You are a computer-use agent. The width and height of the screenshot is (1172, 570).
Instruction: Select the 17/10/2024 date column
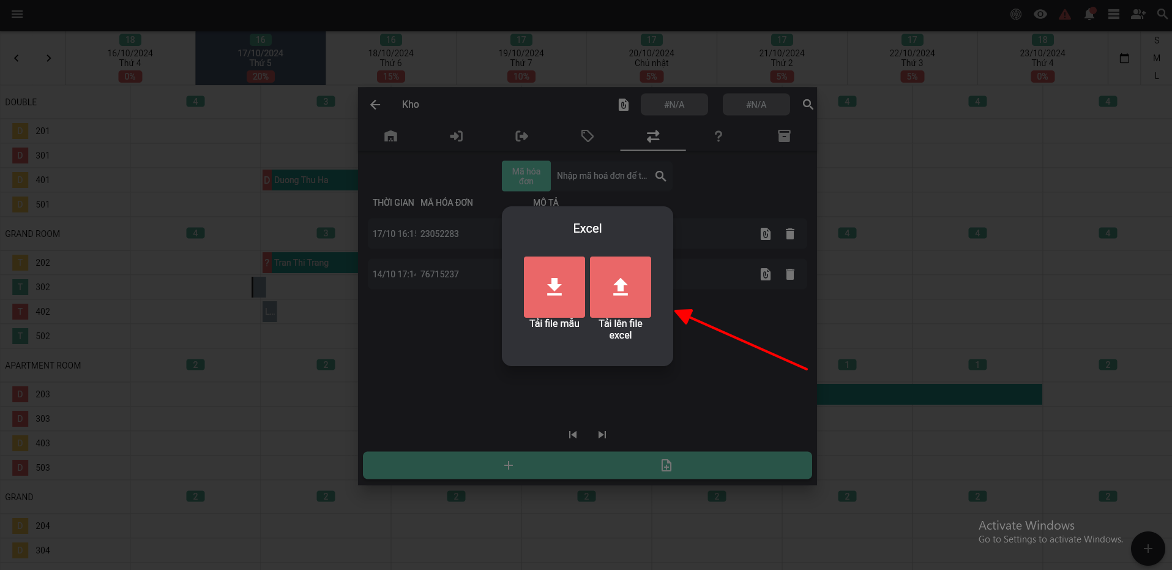tap(261, 58)
